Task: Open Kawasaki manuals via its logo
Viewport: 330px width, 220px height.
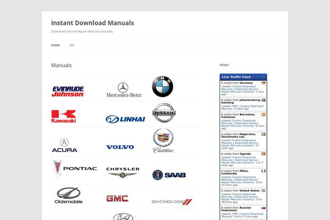Action: pos(64,116)
